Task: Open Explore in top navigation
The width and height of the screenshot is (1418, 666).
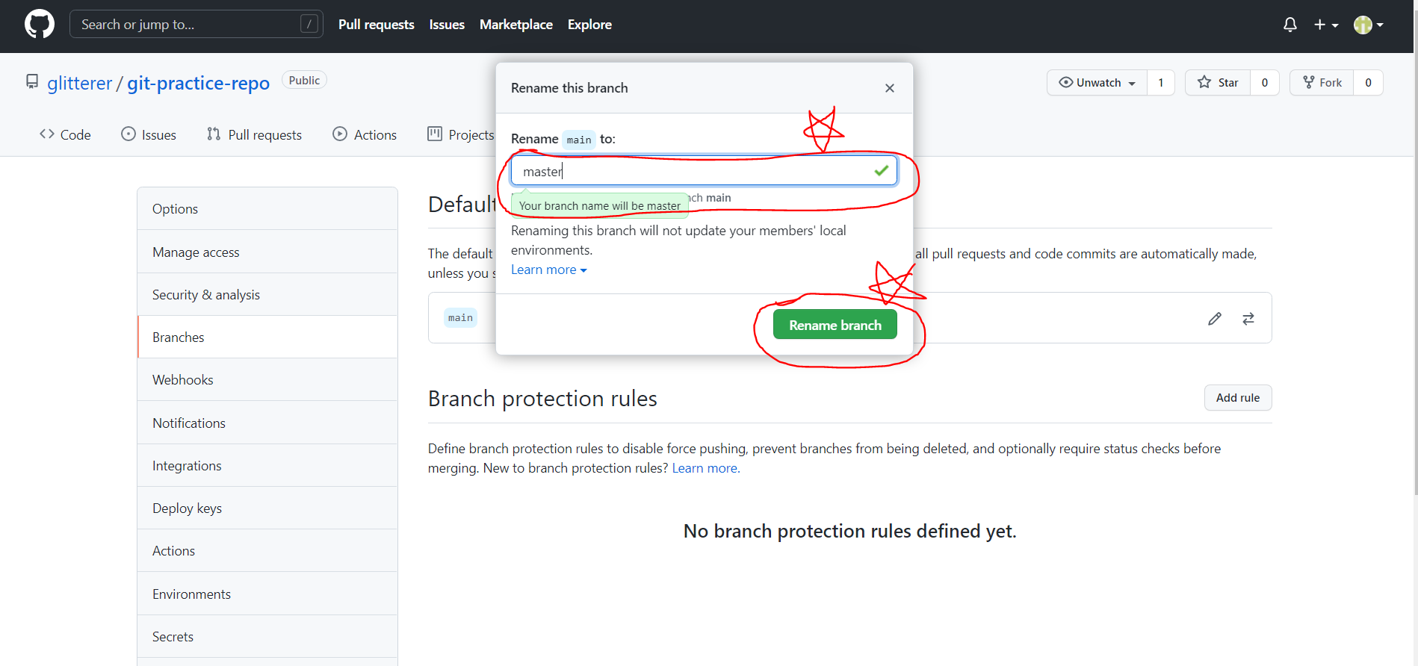Action: 589,25
